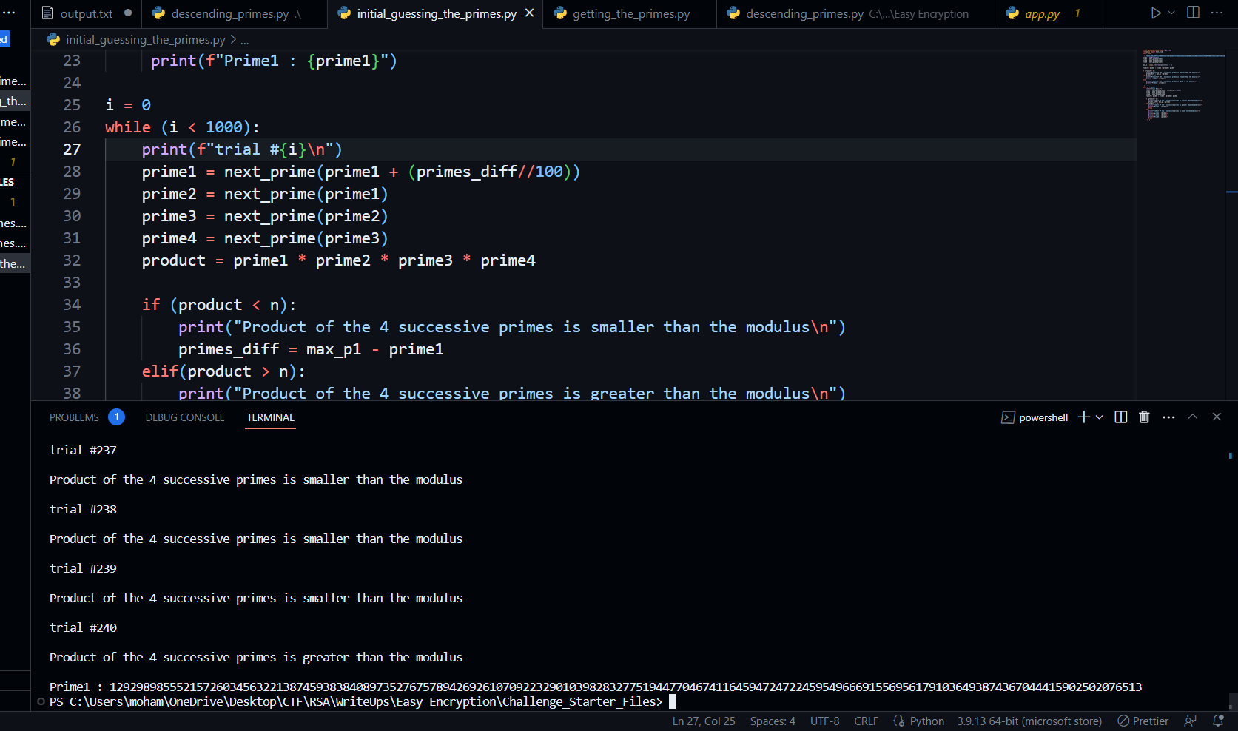The width and height of the screenshot is (1238, 731).
Task: Change line ending from CRLF
Action: point(866,721)
